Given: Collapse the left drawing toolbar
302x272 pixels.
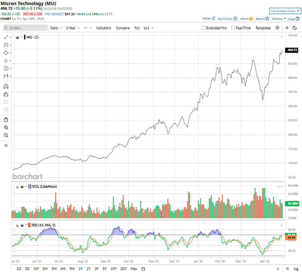Looking at the screenshot, I should [x=6, y=145].
